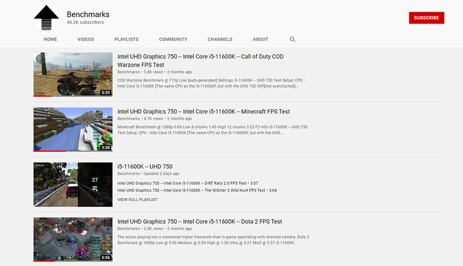Open the PLAYLISTS tab
This screenshot has height=266, width=463.
[x=127, y=39]
